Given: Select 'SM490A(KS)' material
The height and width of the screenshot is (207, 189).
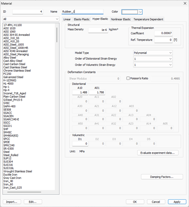Looking at the screenshot, I should pos(11,136).
